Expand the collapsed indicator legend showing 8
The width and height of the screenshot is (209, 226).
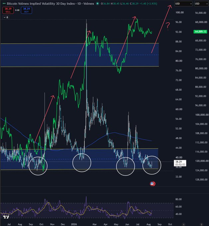[x=6, y=17]
